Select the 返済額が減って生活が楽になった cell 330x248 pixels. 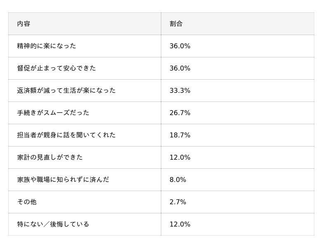[x=66, y=91]
